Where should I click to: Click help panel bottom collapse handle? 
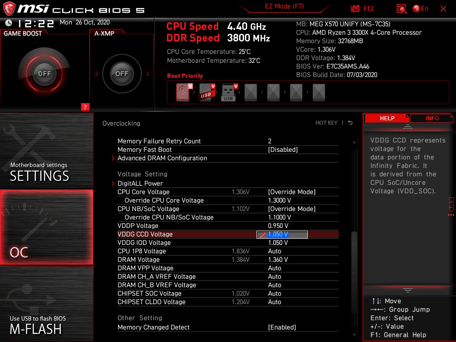pos(408,290)
